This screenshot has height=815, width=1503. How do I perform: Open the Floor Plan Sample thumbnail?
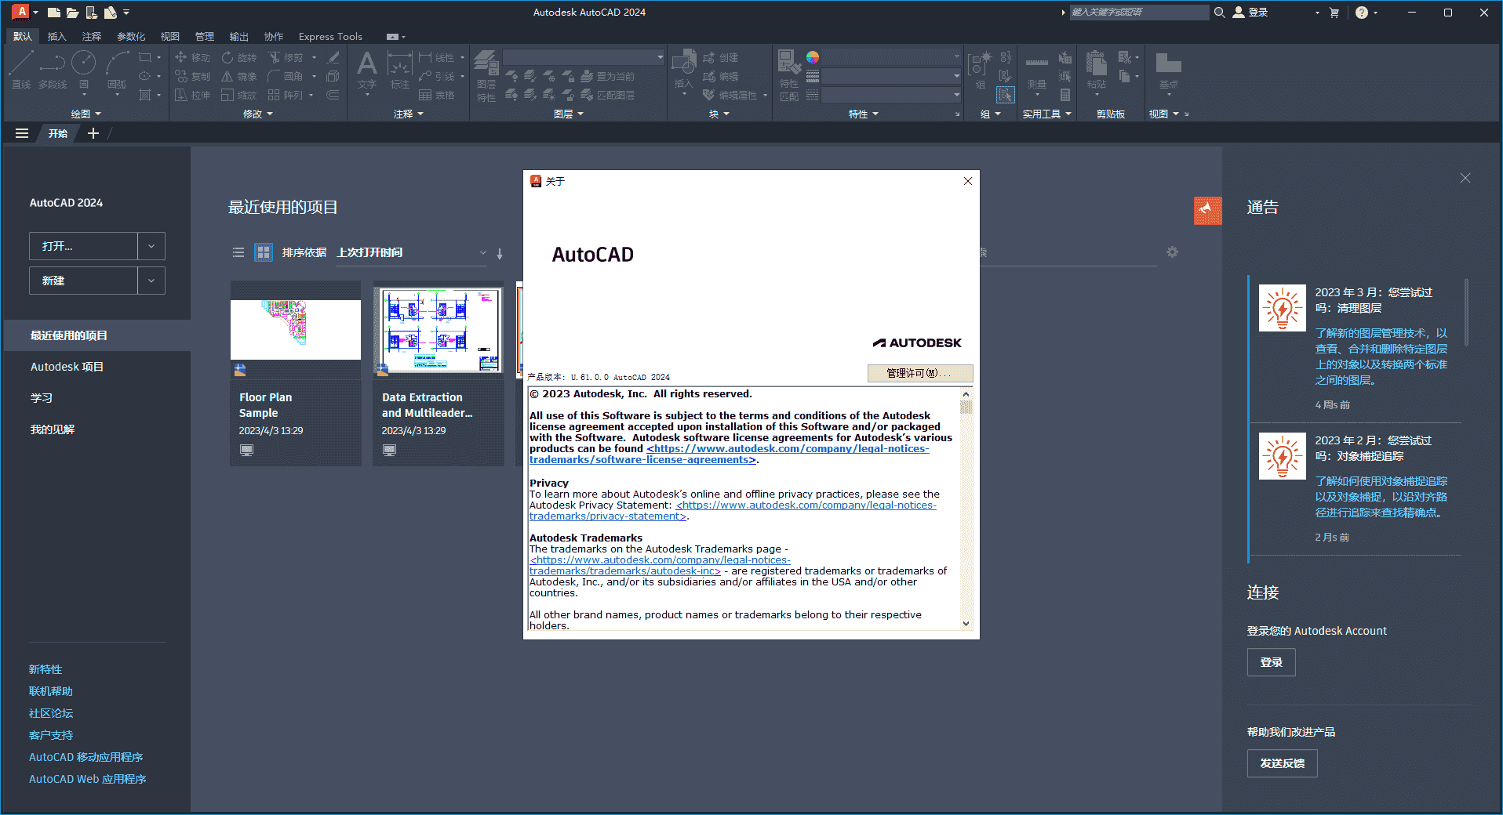295,329
